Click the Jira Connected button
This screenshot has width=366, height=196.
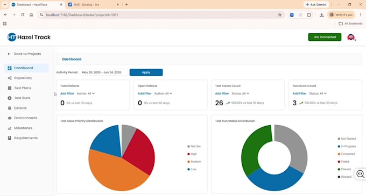point(325,37)
